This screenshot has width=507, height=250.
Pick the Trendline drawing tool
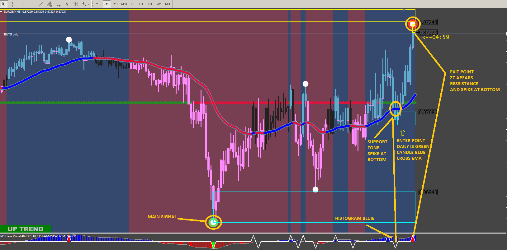tap(40, 4)
